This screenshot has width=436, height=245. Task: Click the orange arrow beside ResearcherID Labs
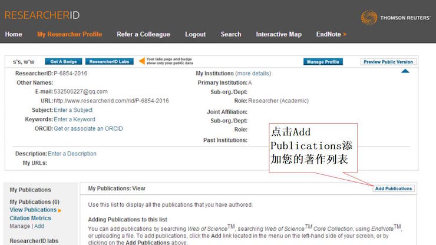[x=141, y=61]
